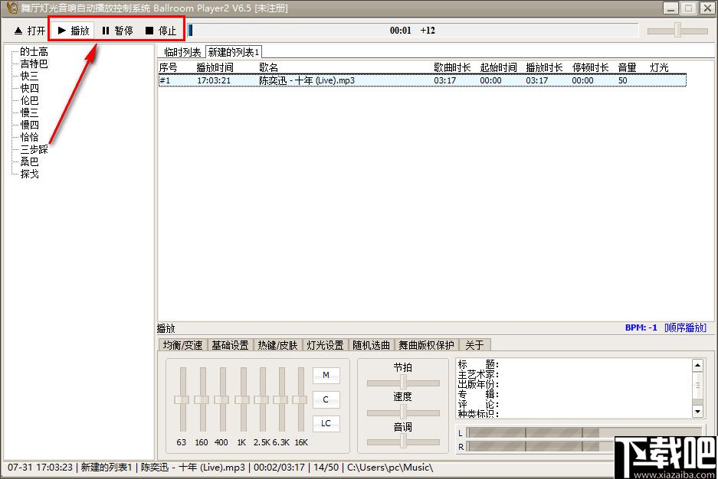Adjust the 速度 (speed) slider

403,412
